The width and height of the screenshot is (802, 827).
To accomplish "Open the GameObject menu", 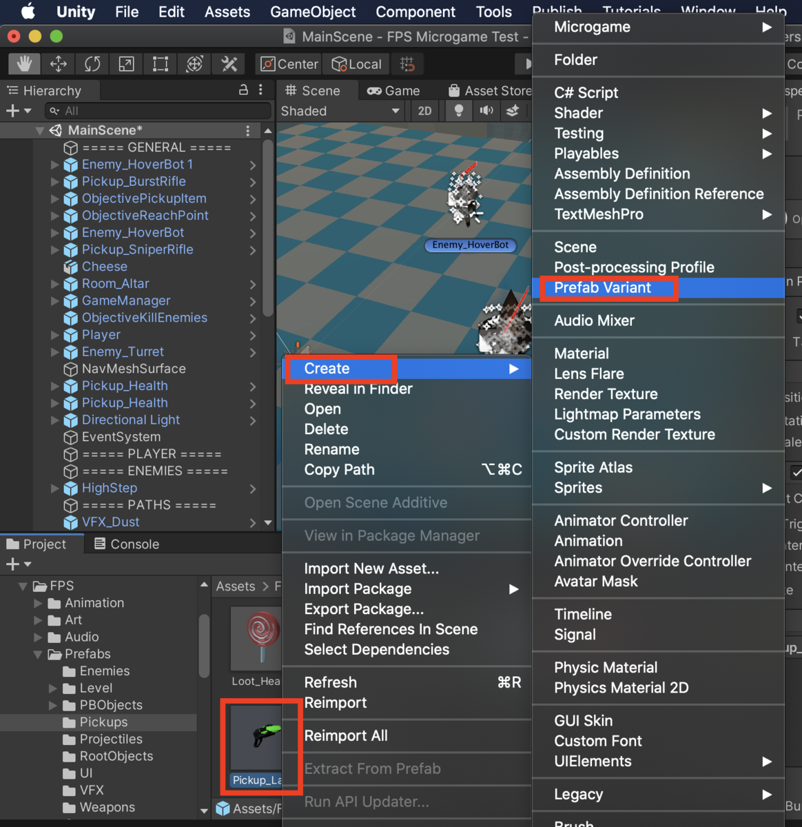I will [x=313, y=12].
